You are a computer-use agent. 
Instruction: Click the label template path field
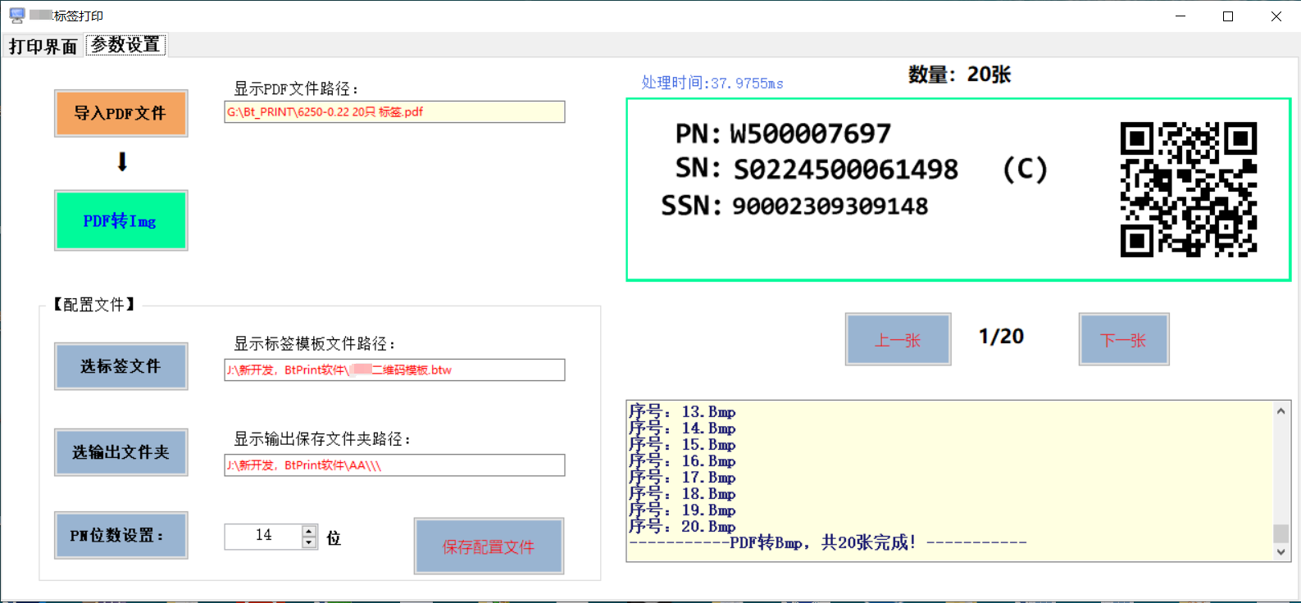click(x=394, y=370)
